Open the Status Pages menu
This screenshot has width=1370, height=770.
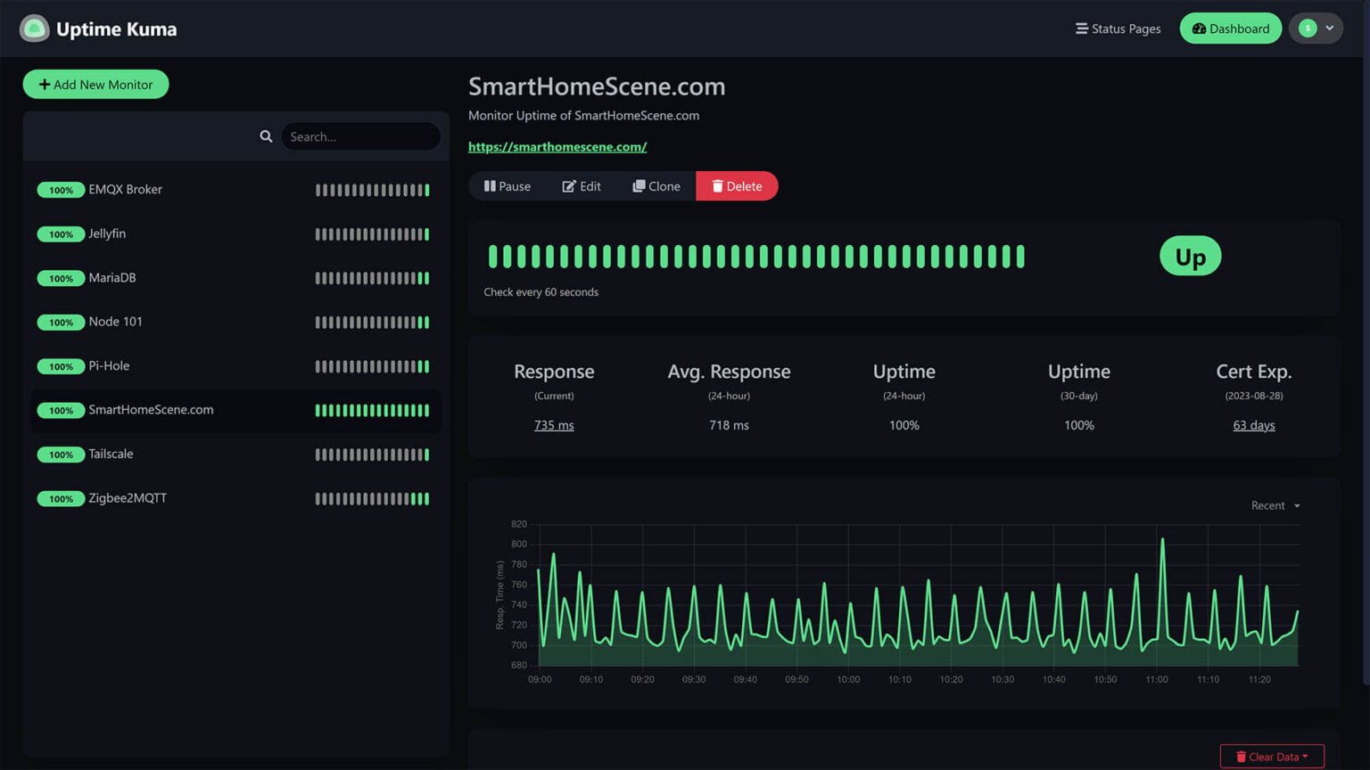(x=1118, y=29)
